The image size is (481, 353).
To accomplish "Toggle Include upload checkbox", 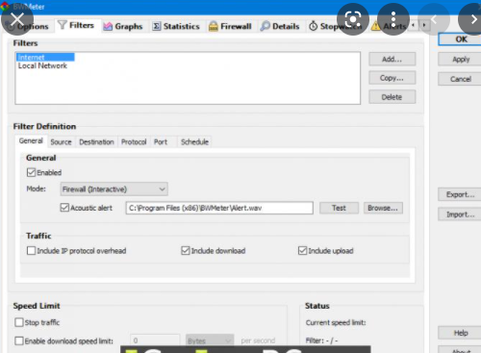I will [302, 250].
